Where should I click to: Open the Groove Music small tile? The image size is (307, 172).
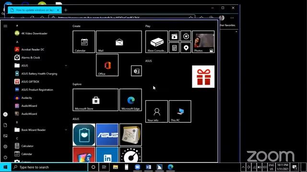click(186, 36)
